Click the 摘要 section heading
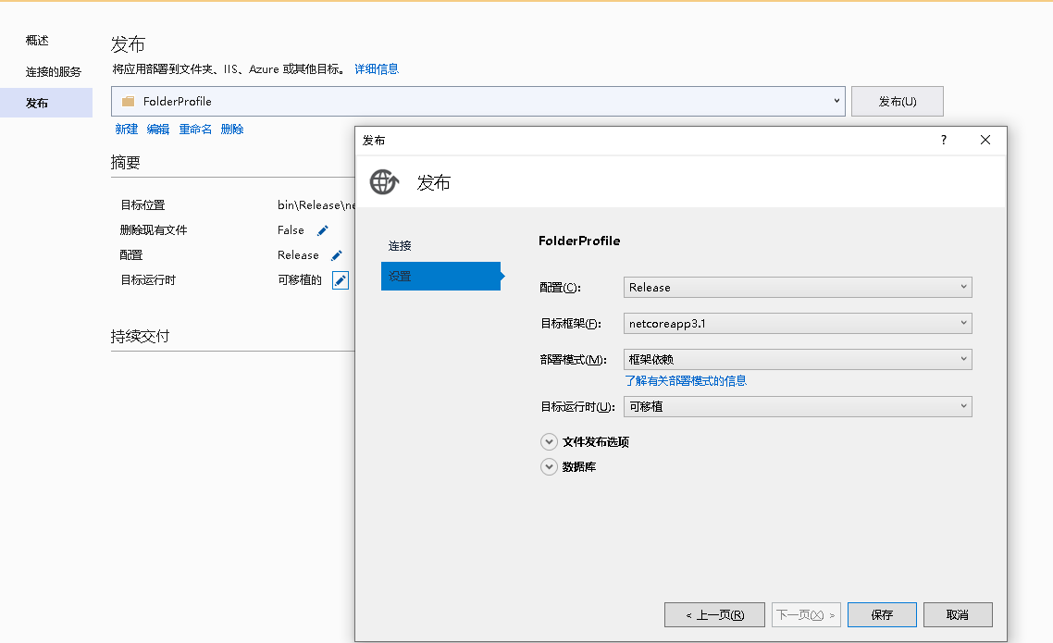This screenshot has height=643, width=1053. point(126,163)
